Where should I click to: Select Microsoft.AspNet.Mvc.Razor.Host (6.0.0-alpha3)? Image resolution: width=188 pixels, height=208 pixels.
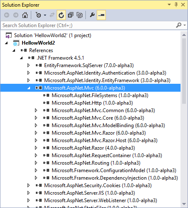(105, 140)
